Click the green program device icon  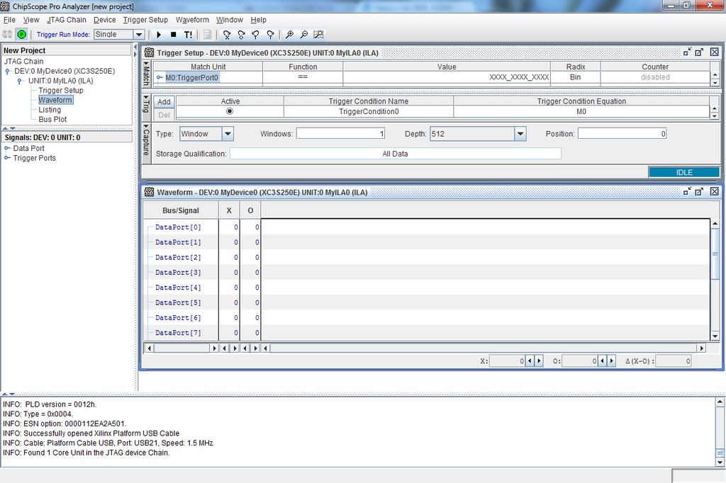(22, 34)
